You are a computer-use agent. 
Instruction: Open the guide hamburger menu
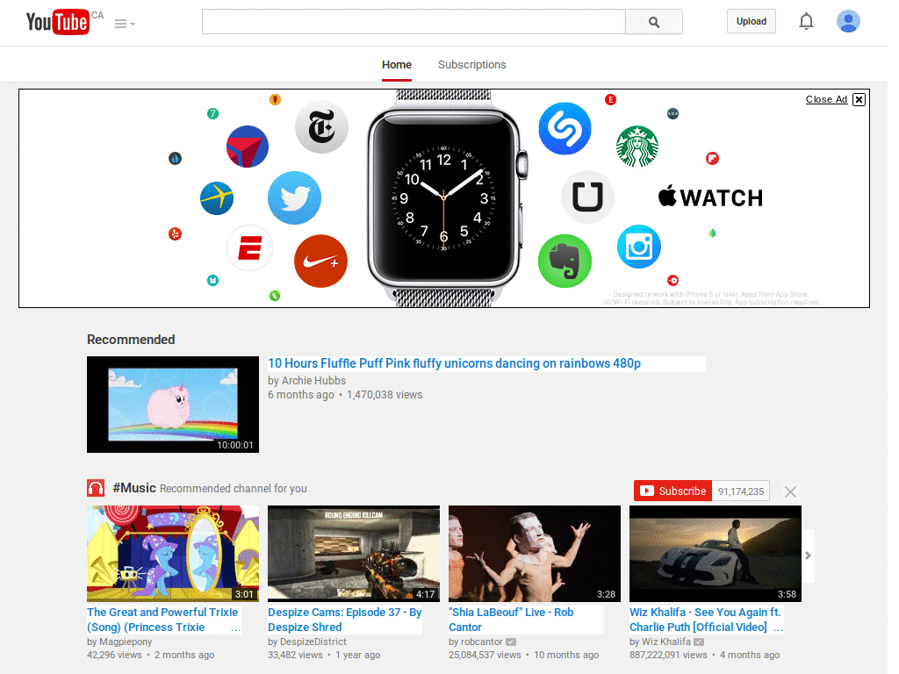point(125,24)
